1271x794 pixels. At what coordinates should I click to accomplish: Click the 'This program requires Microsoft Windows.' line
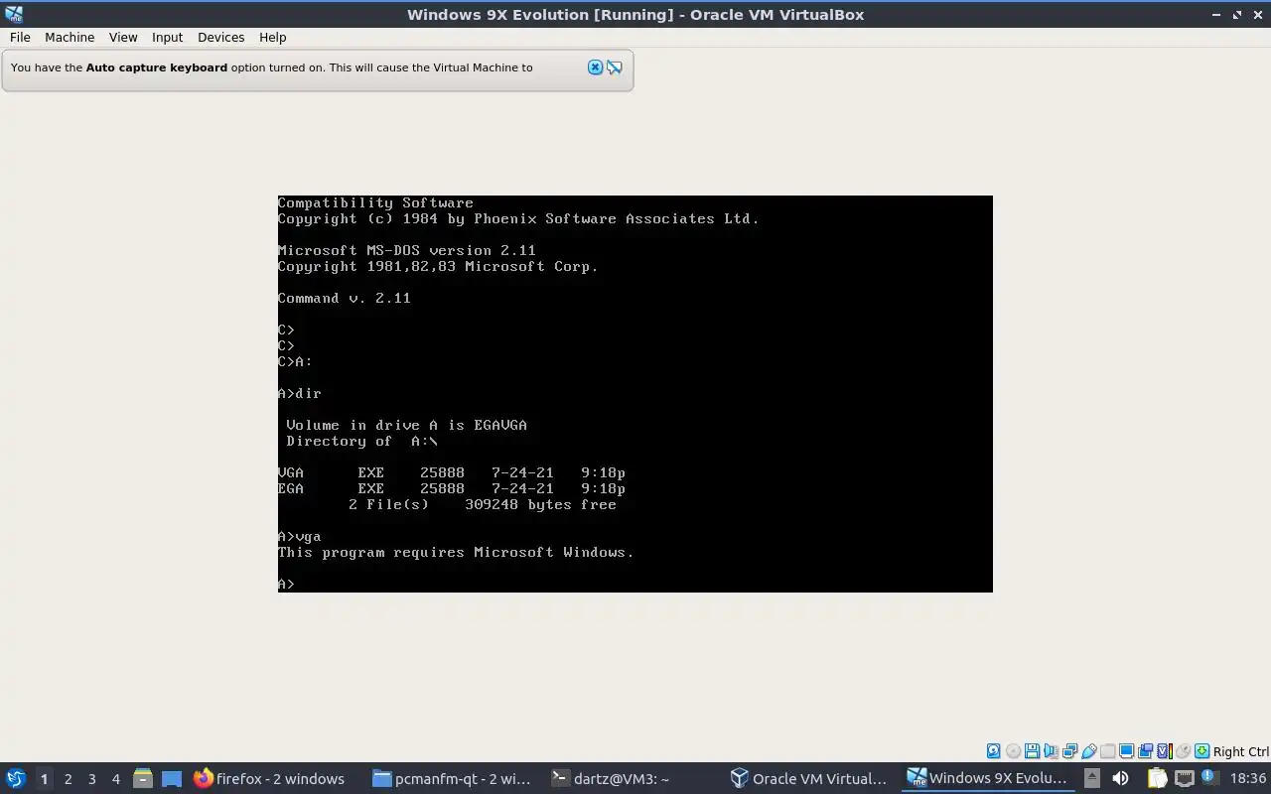(x=456, y=552)
